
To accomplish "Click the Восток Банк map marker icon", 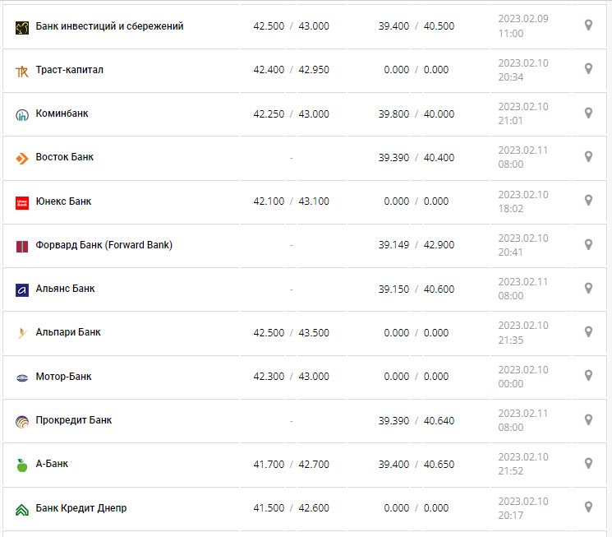I will [588, 156].
